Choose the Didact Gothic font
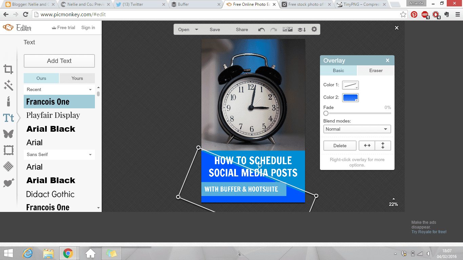 pos(59,194)
